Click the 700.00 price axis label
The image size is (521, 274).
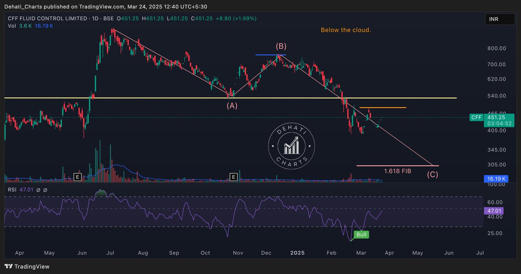[x=496, y=65]
